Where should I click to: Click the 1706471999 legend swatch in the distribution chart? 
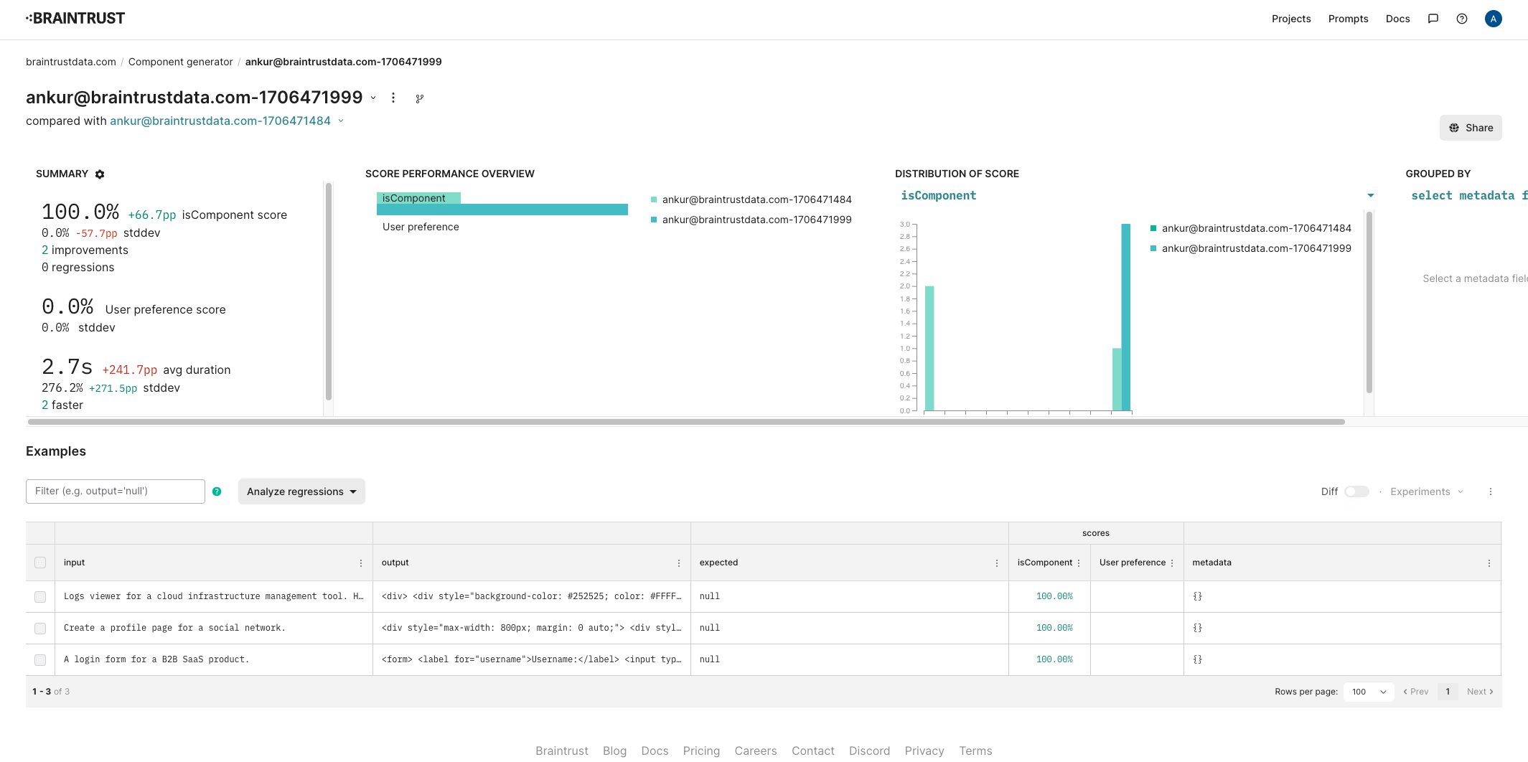pyautogui.click(x=1153, y=248)
